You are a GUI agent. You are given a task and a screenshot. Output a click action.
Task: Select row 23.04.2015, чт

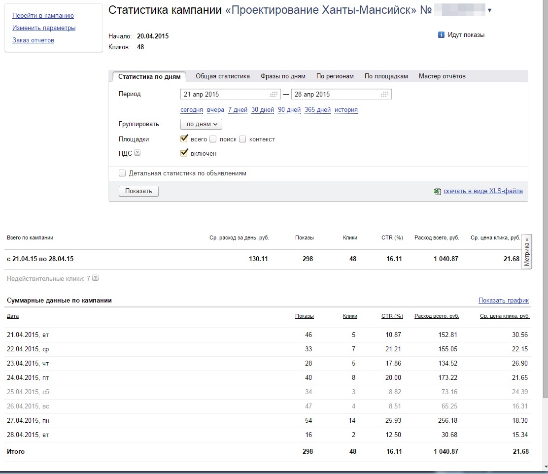268,364
